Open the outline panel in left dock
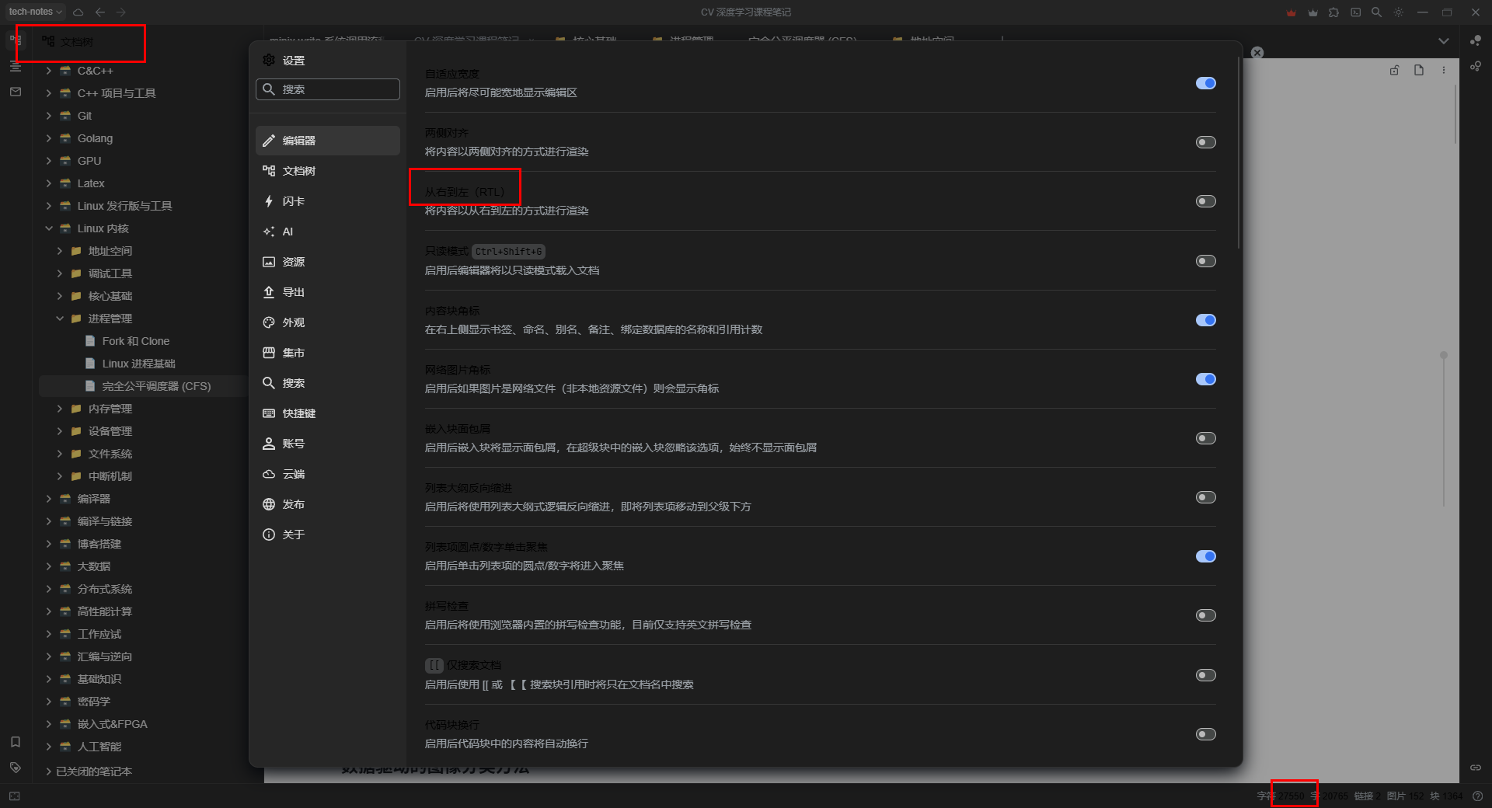 pos(16,66)
